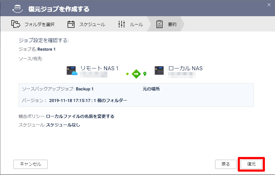
Task: Click the folder selection step icon
Action: click(16, 24)
